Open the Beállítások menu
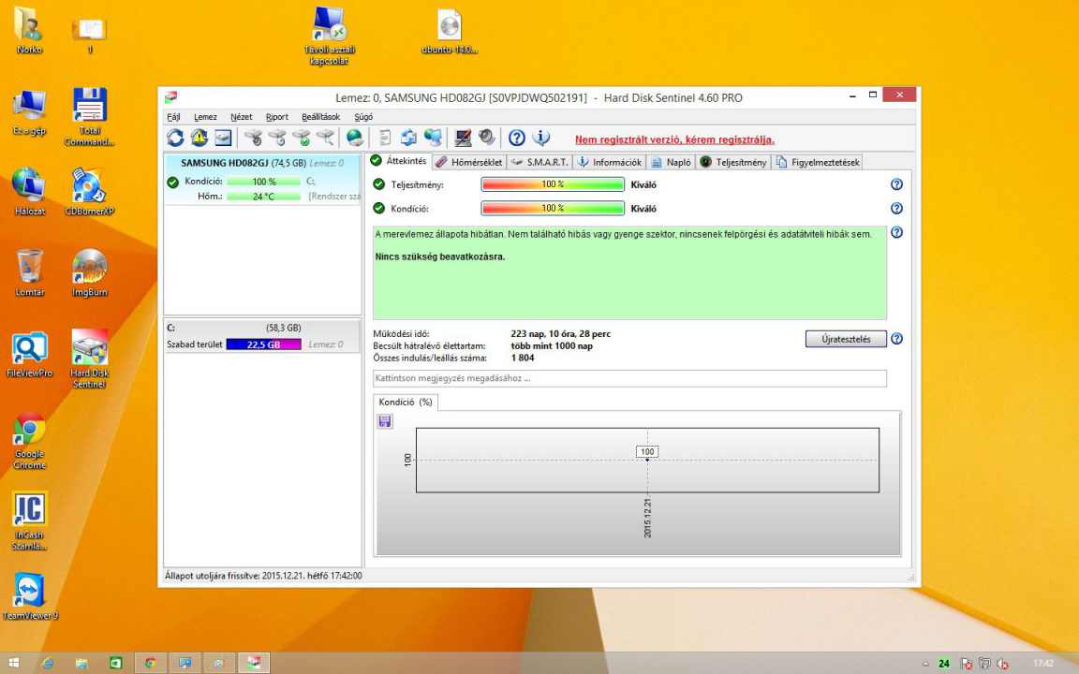This screenshot has width=1079, height=674. click(320, 117)
